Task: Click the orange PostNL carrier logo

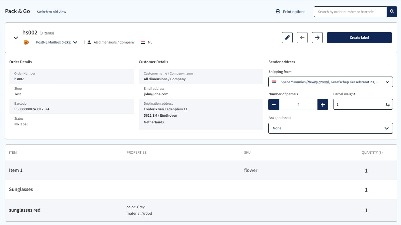Action: (x=27, y=42)
